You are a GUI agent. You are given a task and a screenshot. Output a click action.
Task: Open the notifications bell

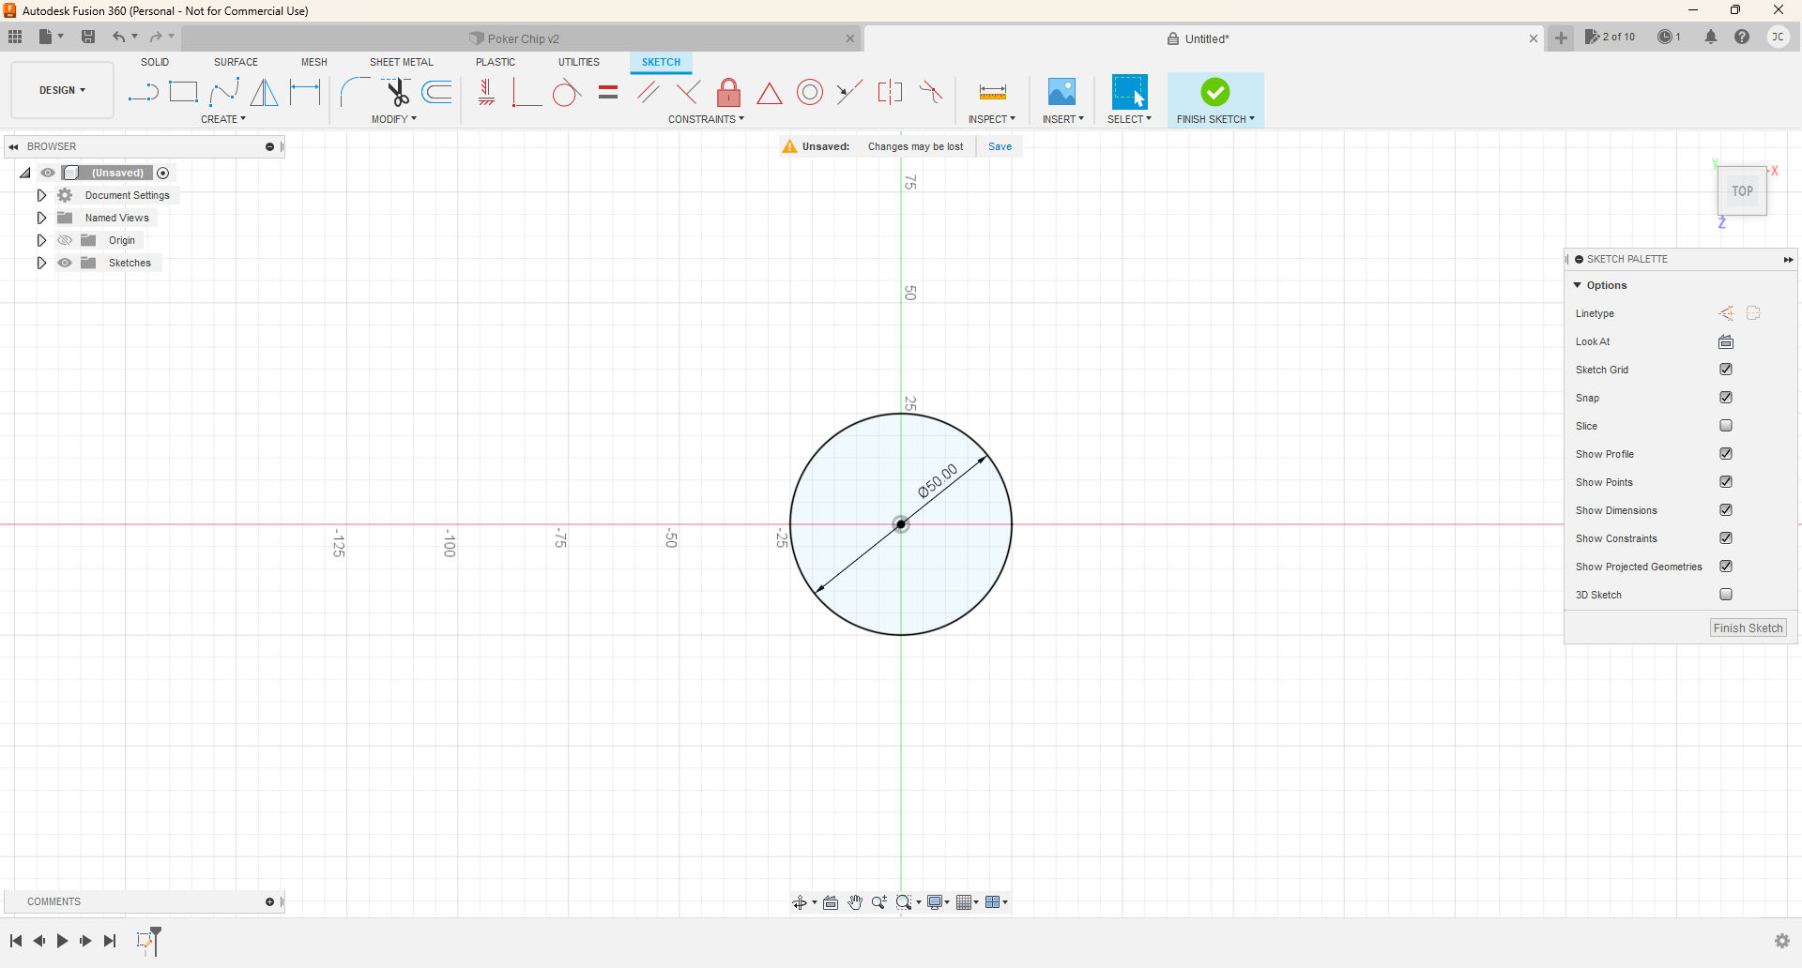(x=1711, y=37)
